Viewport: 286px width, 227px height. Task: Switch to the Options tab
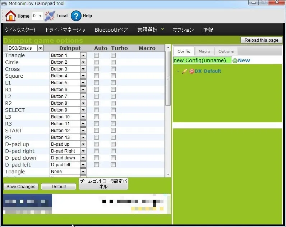point(226,51)
